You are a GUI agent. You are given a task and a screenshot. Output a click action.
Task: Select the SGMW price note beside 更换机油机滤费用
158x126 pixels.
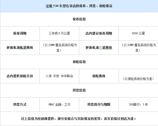[59, 48]
